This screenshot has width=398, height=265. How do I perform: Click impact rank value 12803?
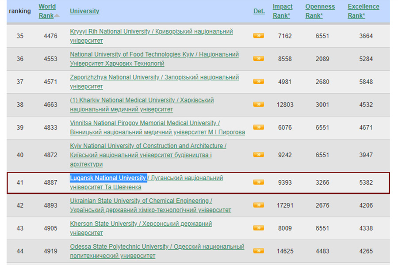pyautogui.click(x=285, y=105)
